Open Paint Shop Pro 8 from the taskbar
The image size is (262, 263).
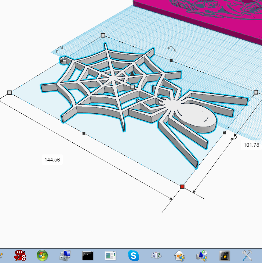20,256
